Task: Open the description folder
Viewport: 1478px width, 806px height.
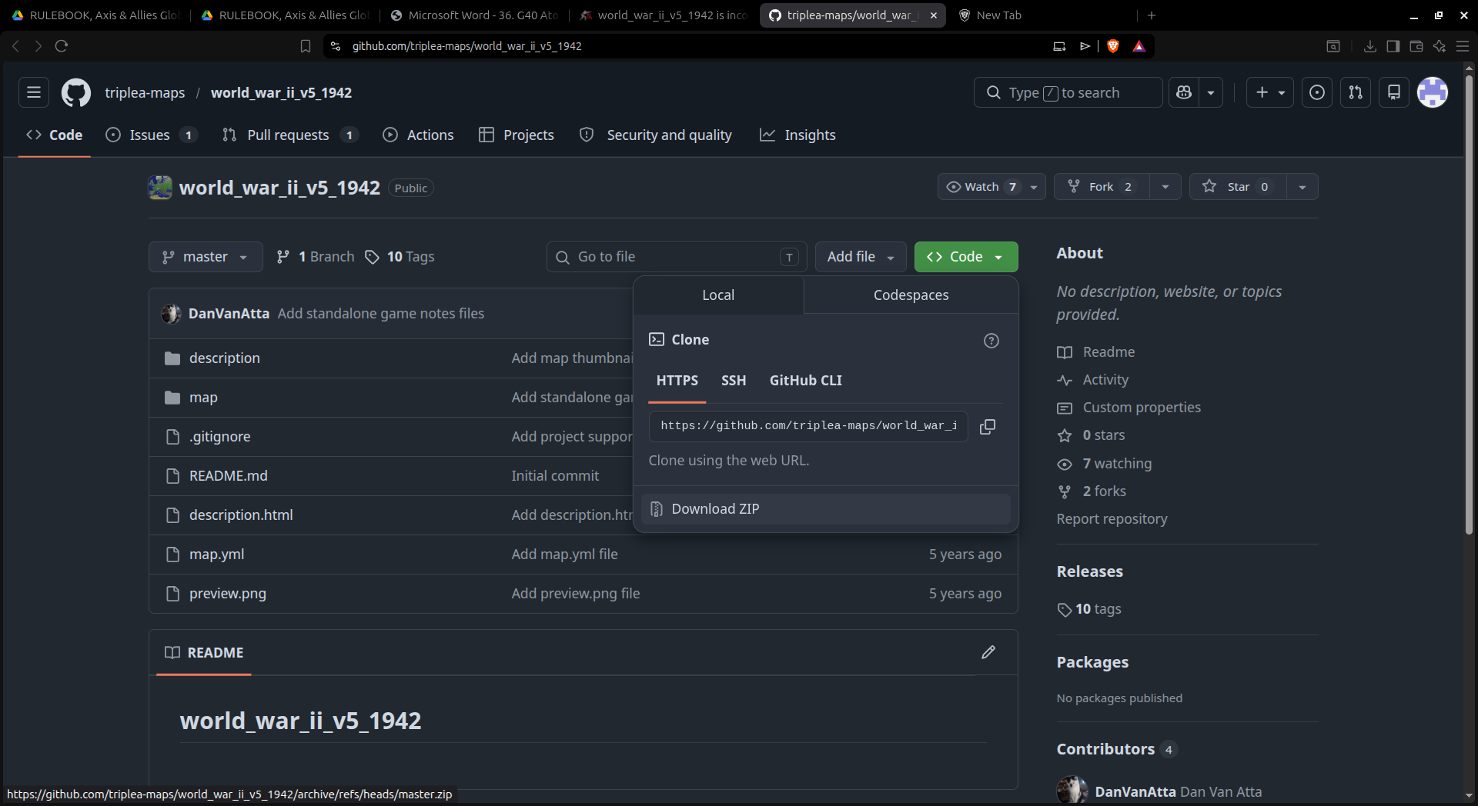Action: tap(225, 358)
